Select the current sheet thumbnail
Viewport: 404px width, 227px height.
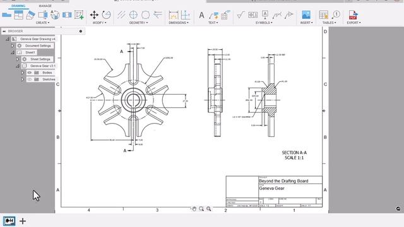click(9, 221)
